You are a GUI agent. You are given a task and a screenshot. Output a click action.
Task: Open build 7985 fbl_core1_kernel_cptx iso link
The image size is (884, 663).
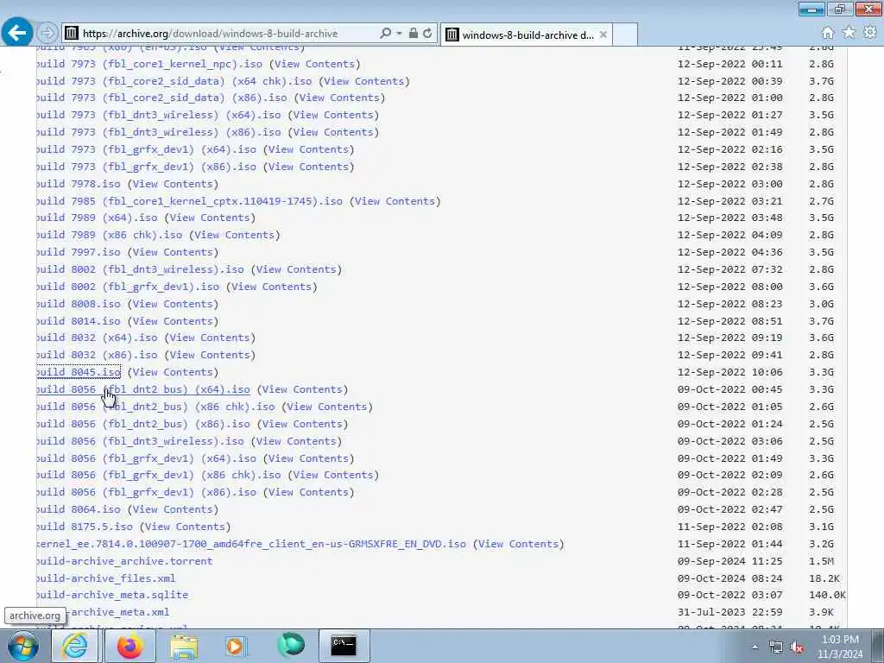(x=189, y=201)
